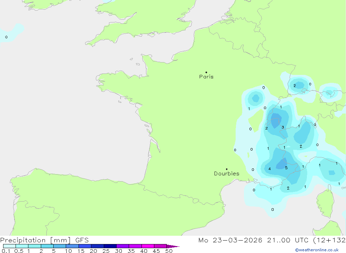Click the 21..00 UTC time text

[288, 240]
